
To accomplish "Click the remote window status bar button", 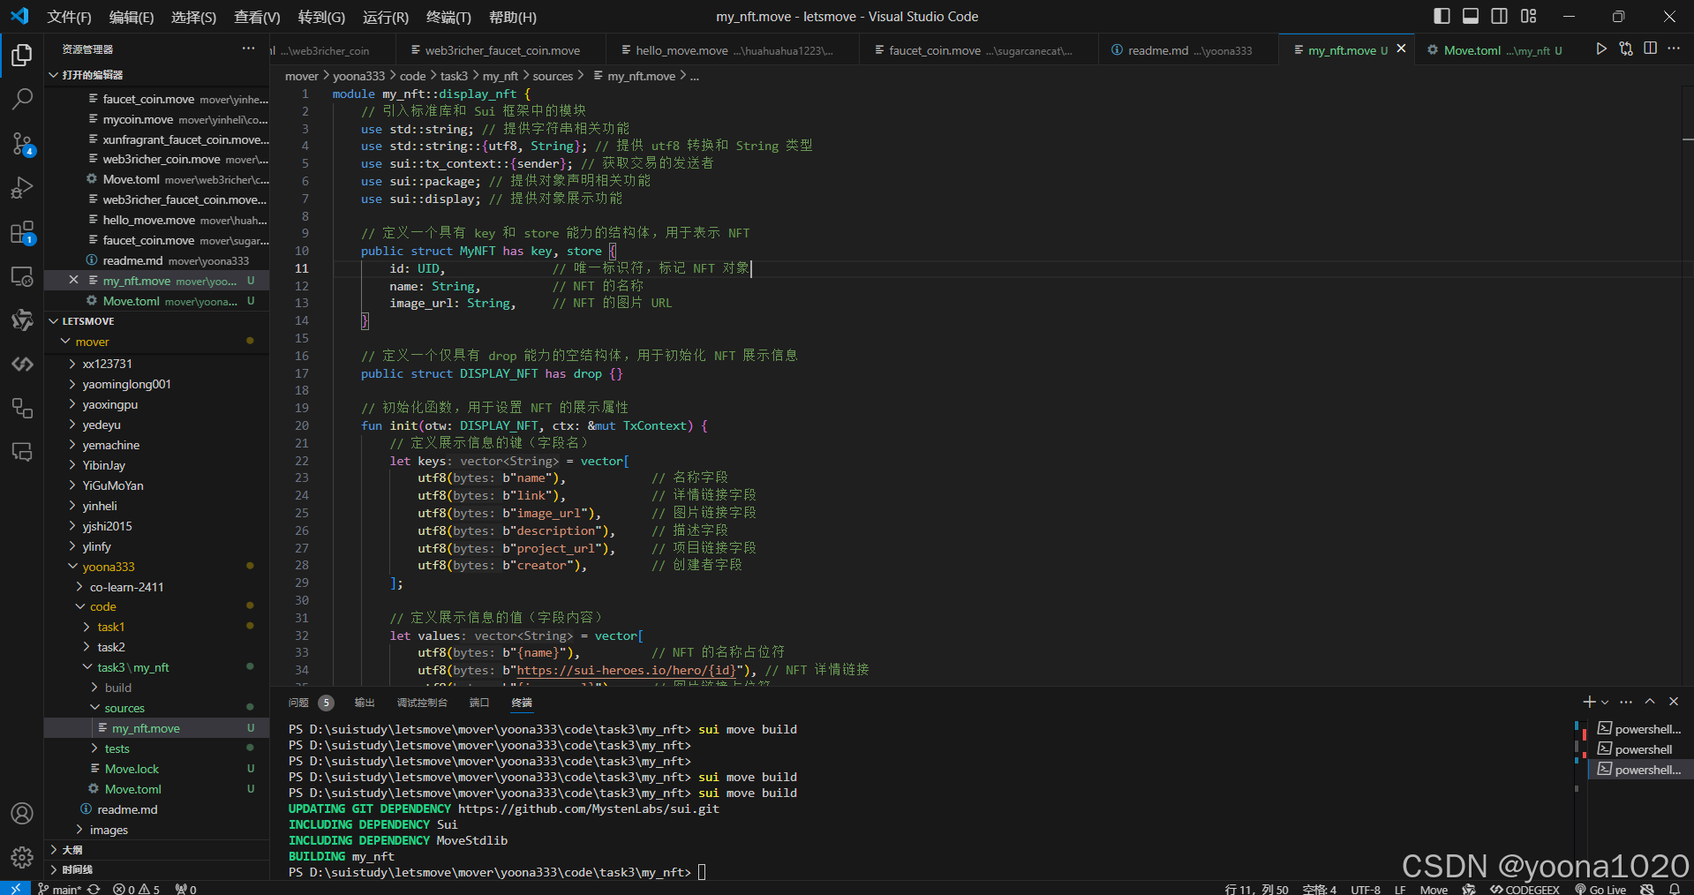I will (15, 888).
